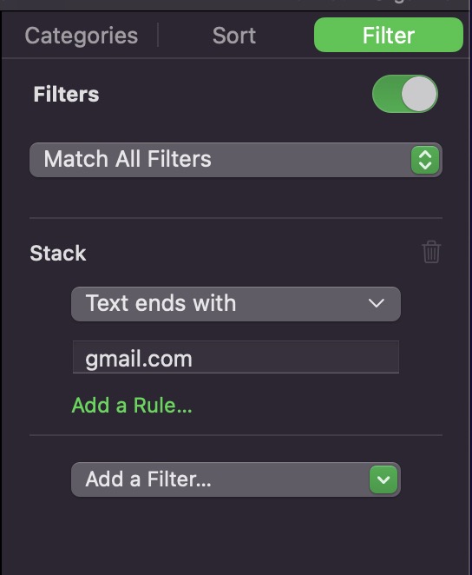The height and width of the screenshot is (575, 472).
Task: Click the Filters section label
Action: 66,95
